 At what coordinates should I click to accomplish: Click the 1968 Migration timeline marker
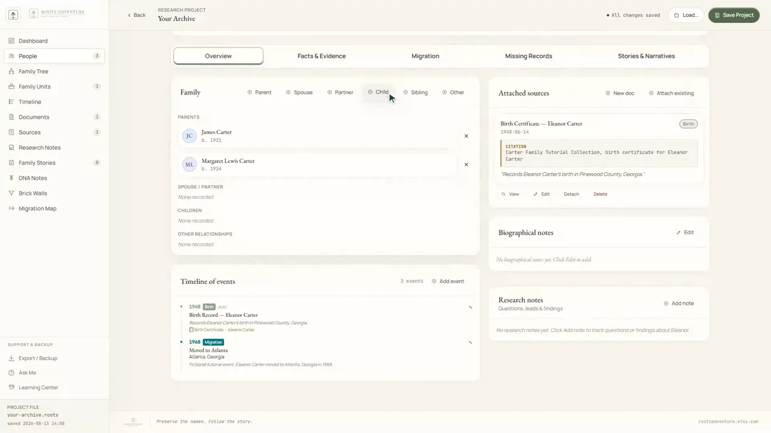click(x=181, y=342)
